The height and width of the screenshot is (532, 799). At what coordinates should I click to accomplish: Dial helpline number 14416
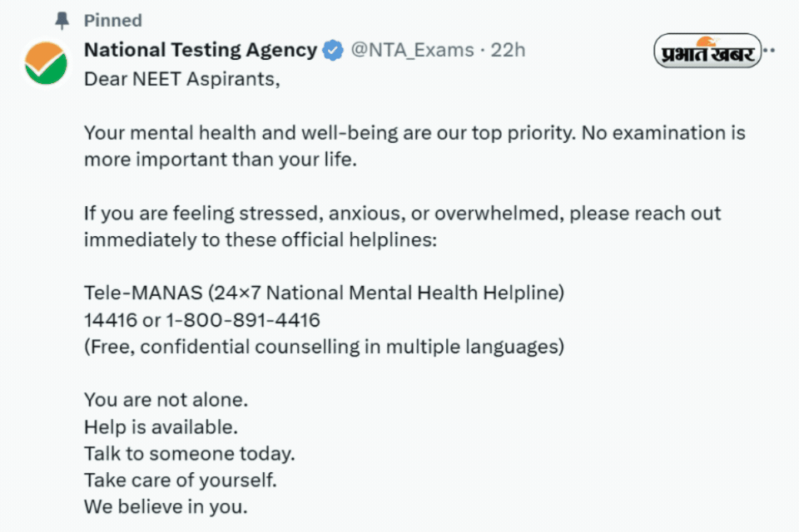tap(111, 320)
